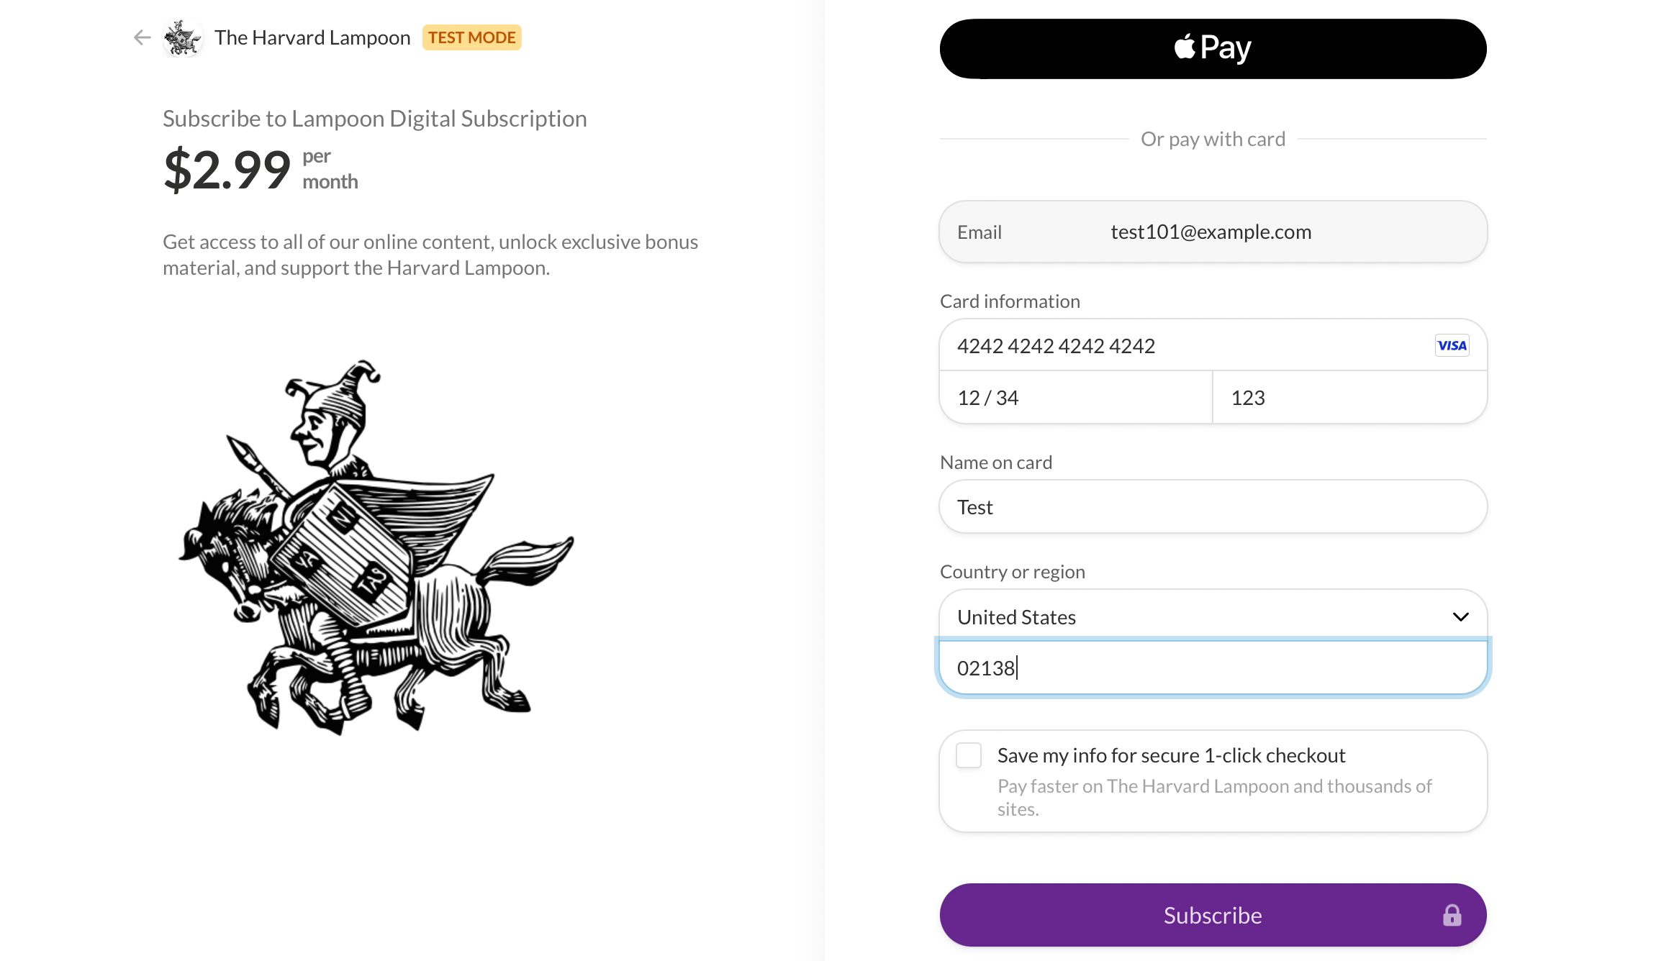Click the Harvard Lampoon logo avatar

click(183, 37)
